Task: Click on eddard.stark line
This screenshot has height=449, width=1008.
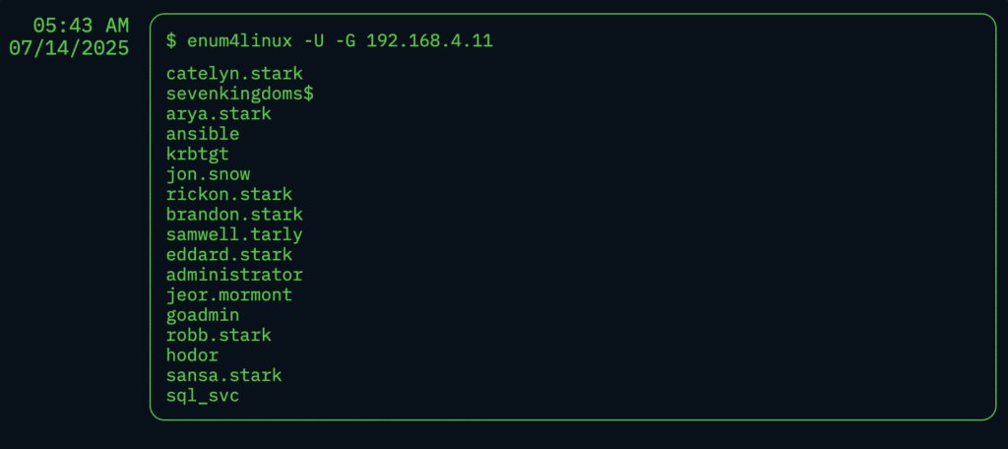Action: (228, 255)
